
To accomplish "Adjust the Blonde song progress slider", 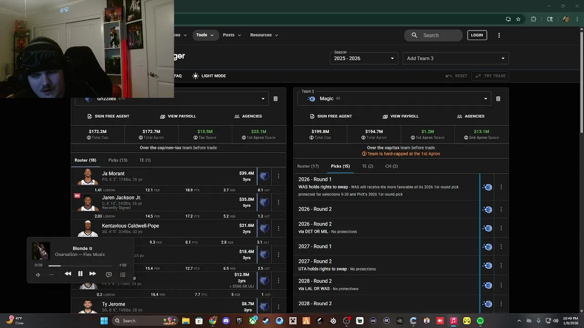I will point(80,265).
